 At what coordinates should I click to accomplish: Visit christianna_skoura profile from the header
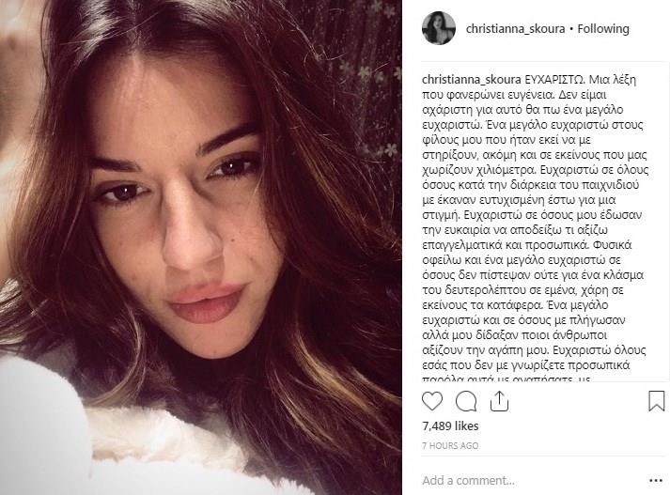point(515,28)
